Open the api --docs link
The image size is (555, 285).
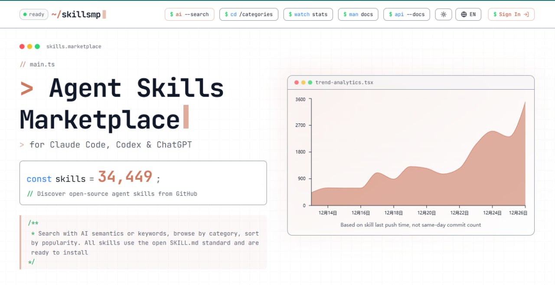[x=406, y=14]
